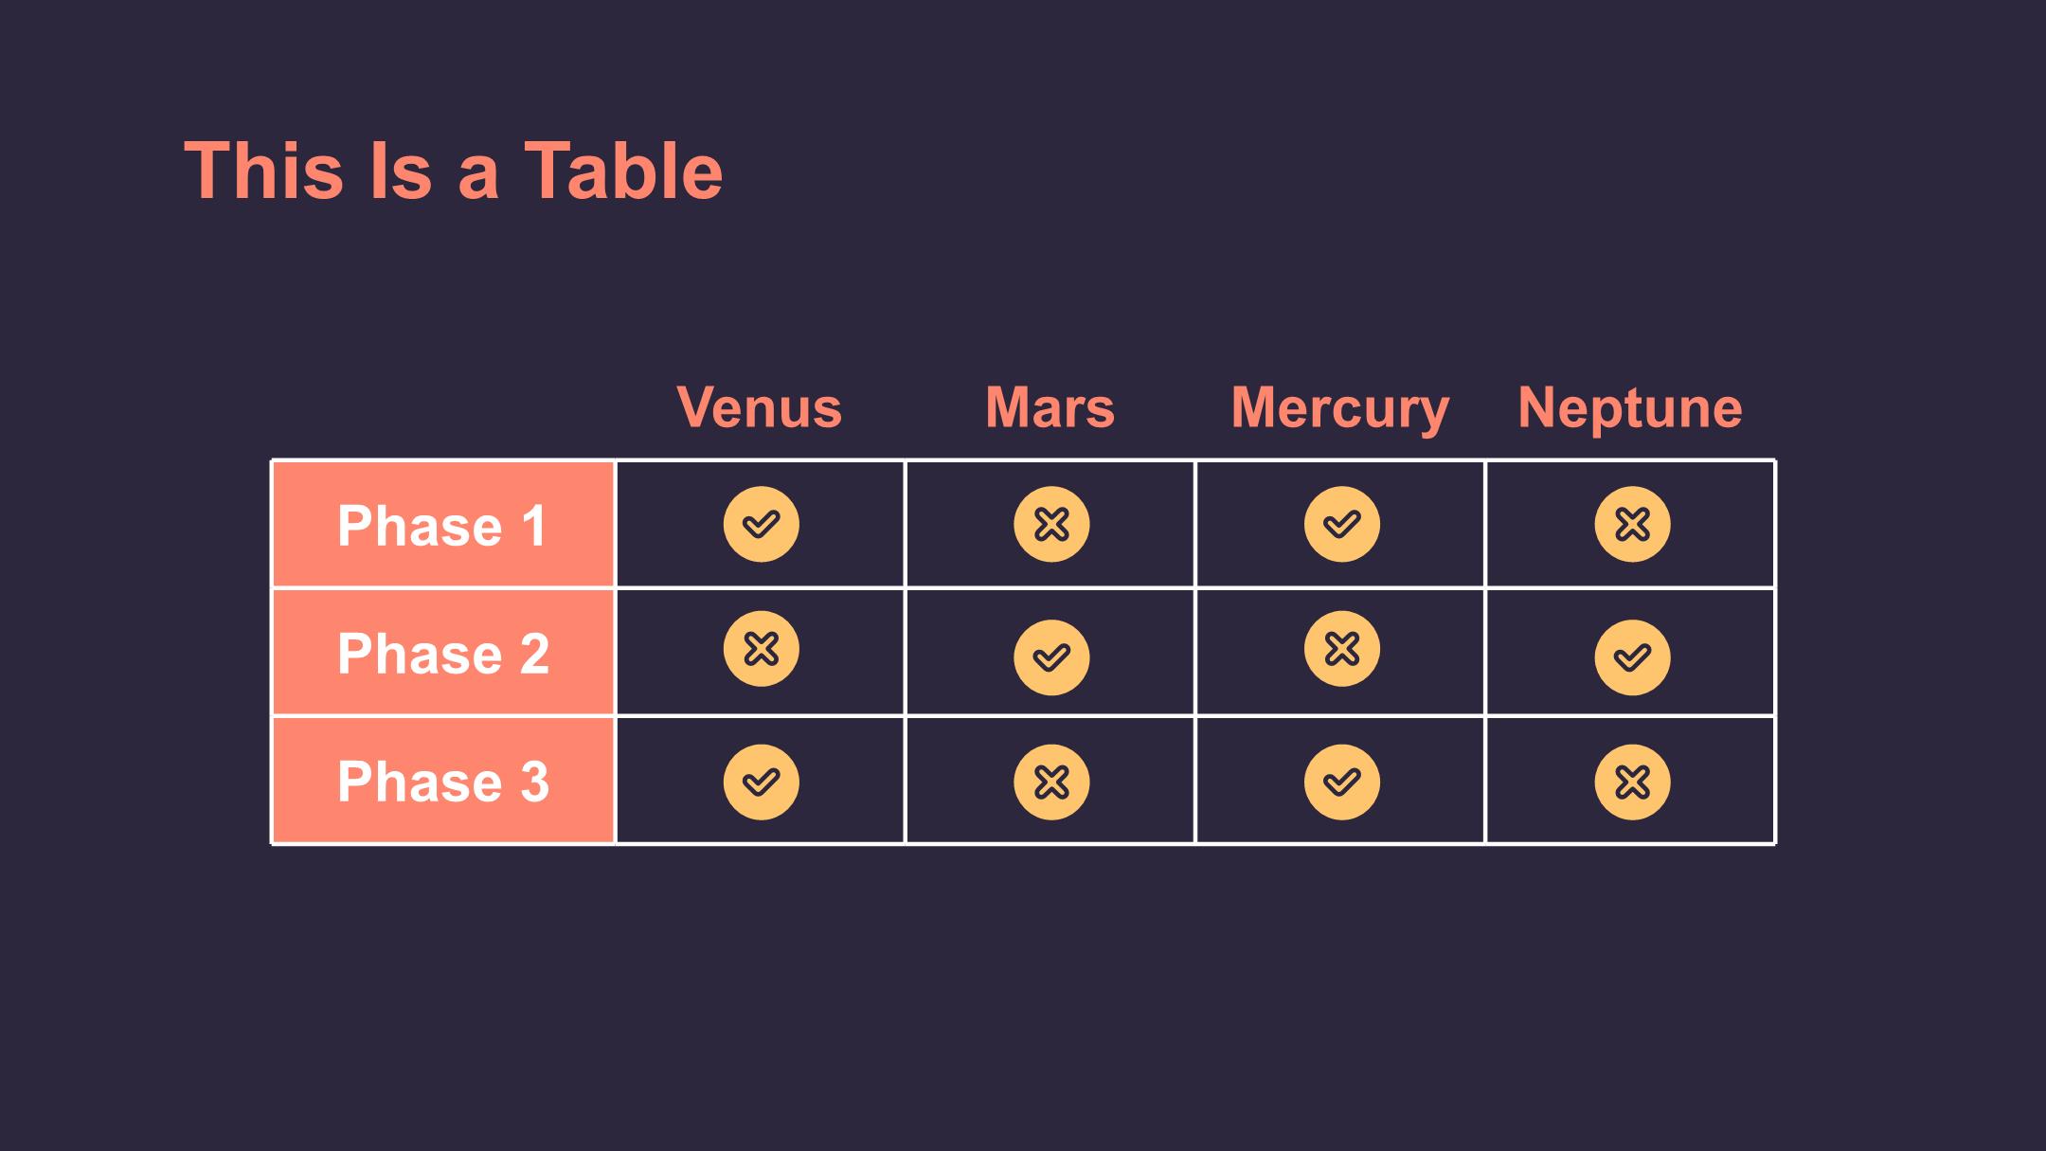Select the 'This Is a Table' title
Viewport: 2046px width, 1151px height.
454,171
